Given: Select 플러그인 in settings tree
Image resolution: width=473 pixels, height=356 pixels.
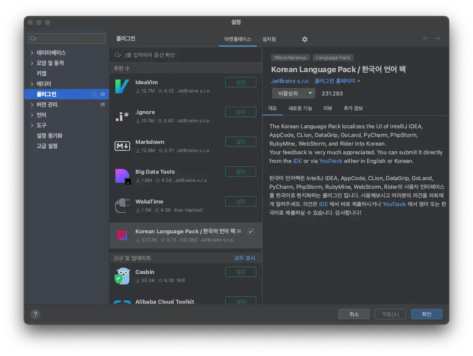Looking at the screenshot, I should 66,94.
